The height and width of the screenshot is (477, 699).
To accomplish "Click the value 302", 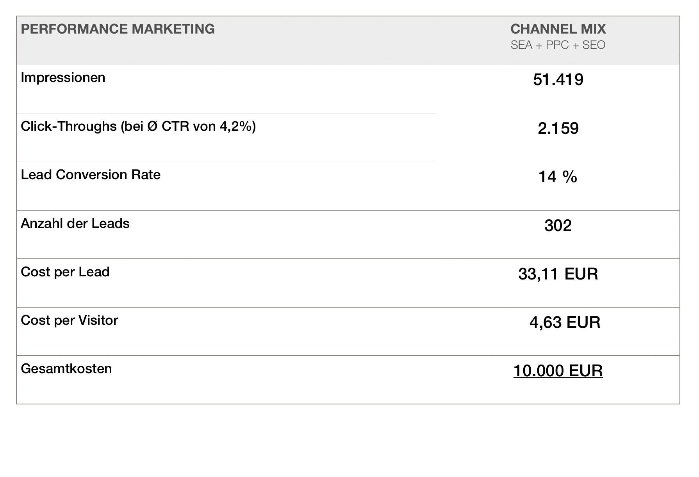I will [x=558, y=225].
